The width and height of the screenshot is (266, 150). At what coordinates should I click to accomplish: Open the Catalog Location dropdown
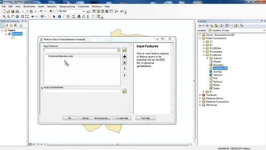264,30
